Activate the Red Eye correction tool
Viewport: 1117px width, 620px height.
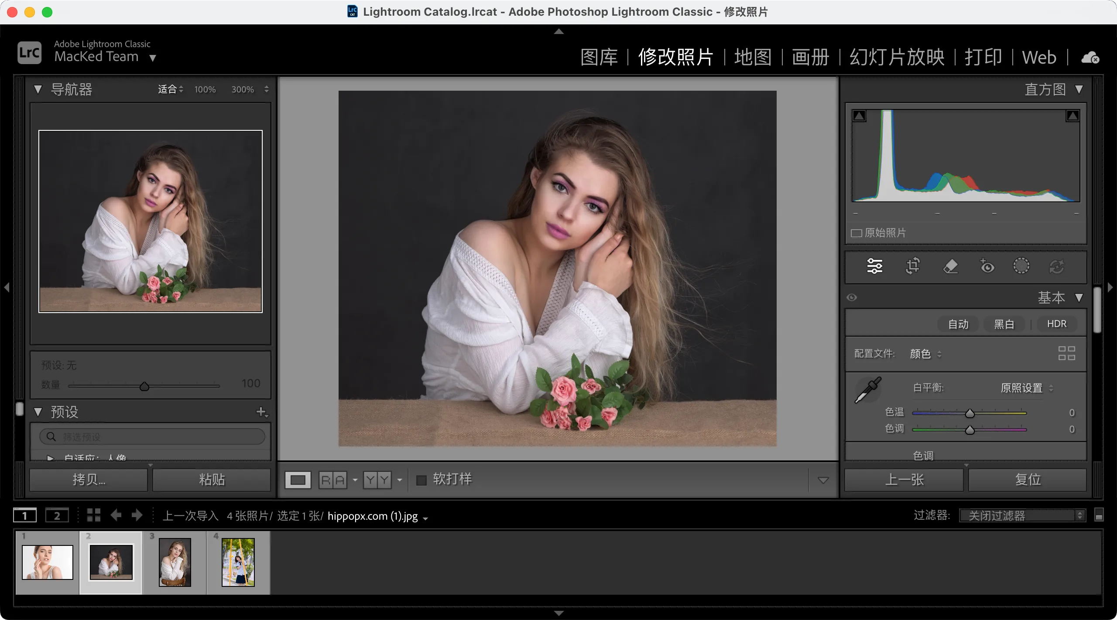pos(987,266)
